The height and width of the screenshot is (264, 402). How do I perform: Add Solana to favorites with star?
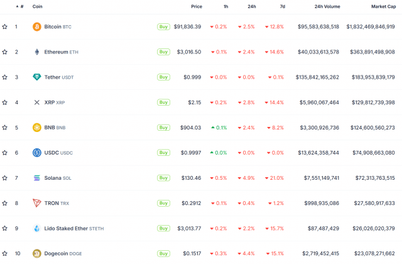[5, 178]
